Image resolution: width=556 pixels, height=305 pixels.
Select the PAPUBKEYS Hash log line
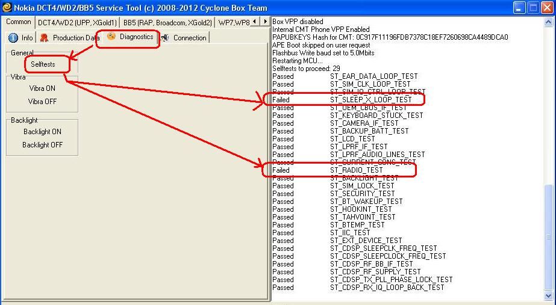[x=390, y=37]
